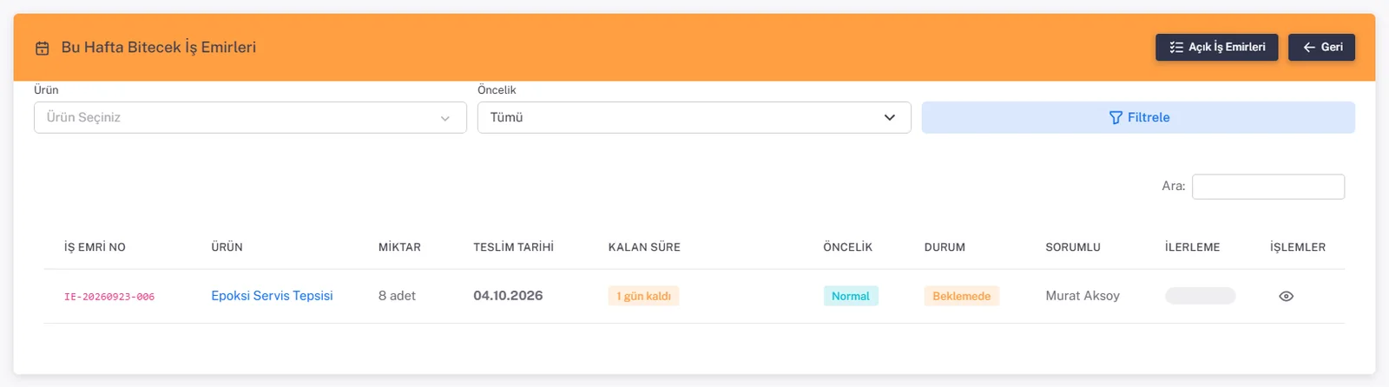This screenshot has width=1389, height=387.
Task: Open the Ürün Seçiniz product dropdown
Action: [x=250, y=117]
